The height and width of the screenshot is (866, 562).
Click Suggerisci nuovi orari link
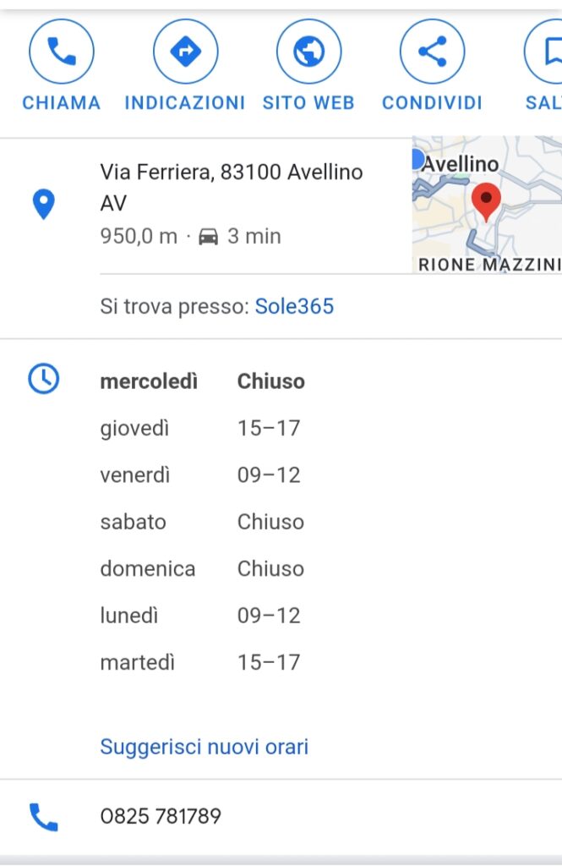[204, 747]
